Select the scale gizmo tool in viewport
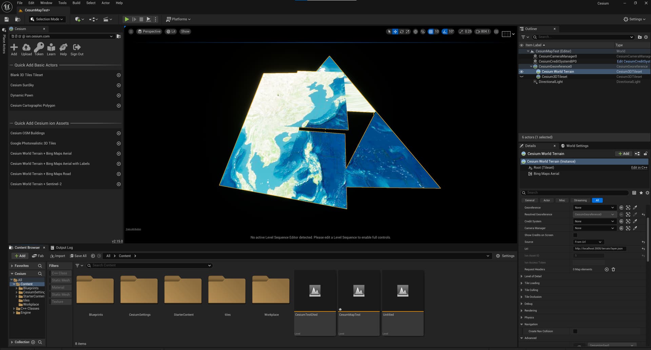Image resolution: width=651 pixels, height=350 pixels. pos(408,32)
